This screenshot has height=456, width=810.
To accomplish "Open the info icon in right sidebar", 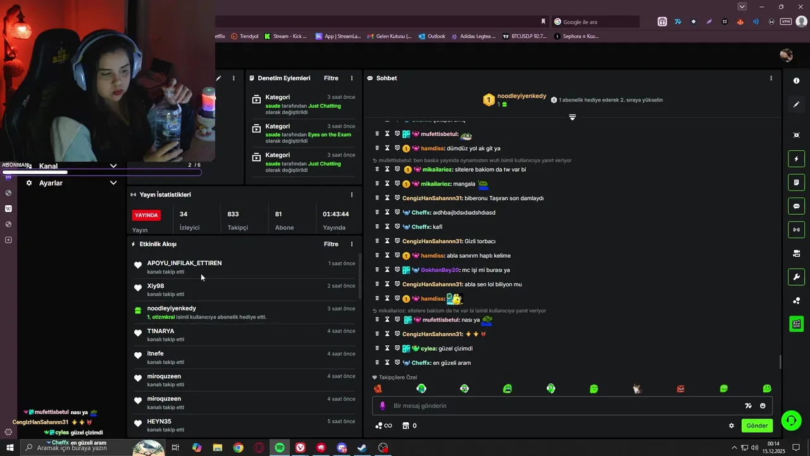I will (796, 80).
